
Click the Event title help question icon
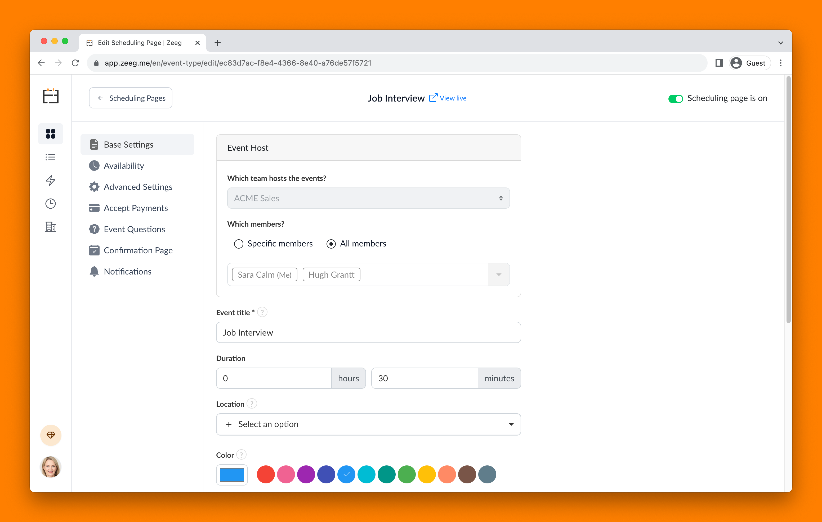coord(262,312)
